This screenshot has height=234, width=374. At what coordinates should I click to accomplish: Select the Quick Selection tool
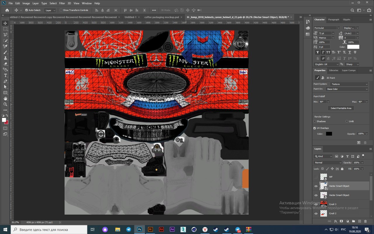pyautogui.click(x=5, y=40)
